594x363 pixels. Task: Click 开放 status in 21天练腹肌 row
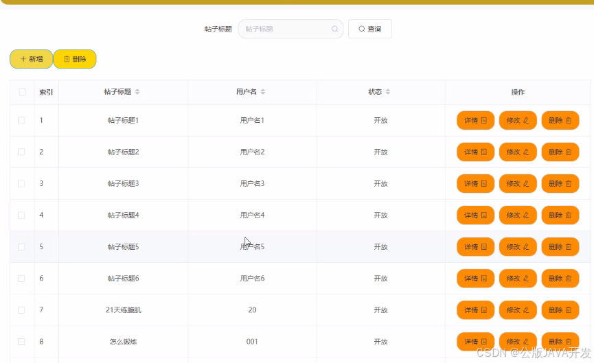[x=380, y=310]
